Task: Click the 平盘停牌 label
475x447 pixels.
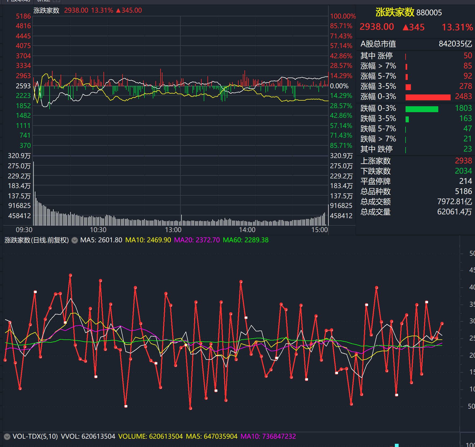Action: 375,181
